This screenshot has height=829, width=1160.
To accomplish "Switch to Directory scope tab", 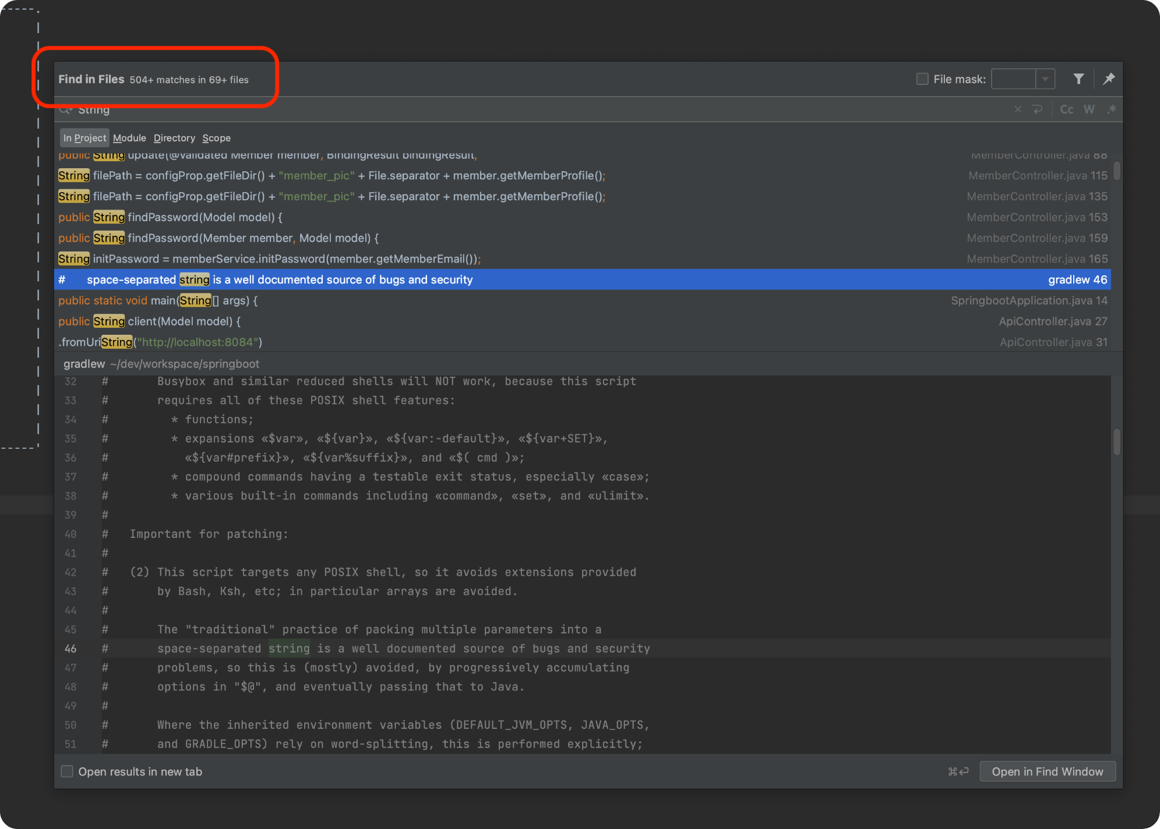I will click(x=174, y=138).
